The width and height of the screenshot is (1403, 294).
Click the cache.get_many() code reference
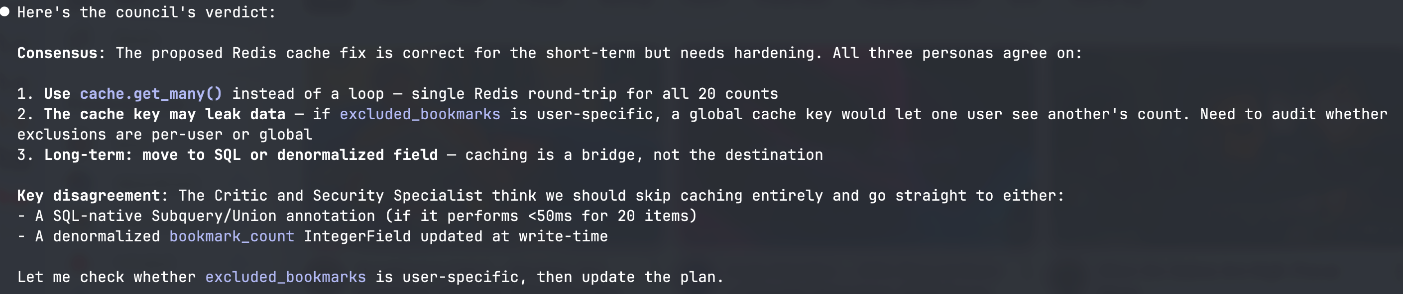pos(151,94)
